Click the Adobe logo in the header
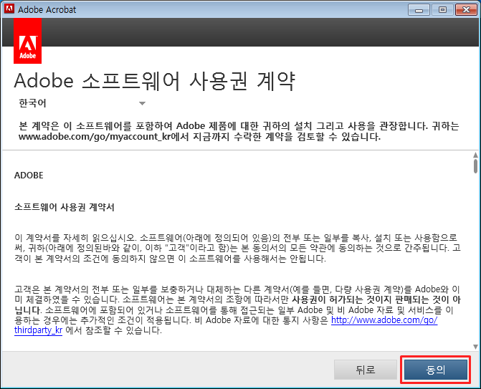 [x=28, y=41]
